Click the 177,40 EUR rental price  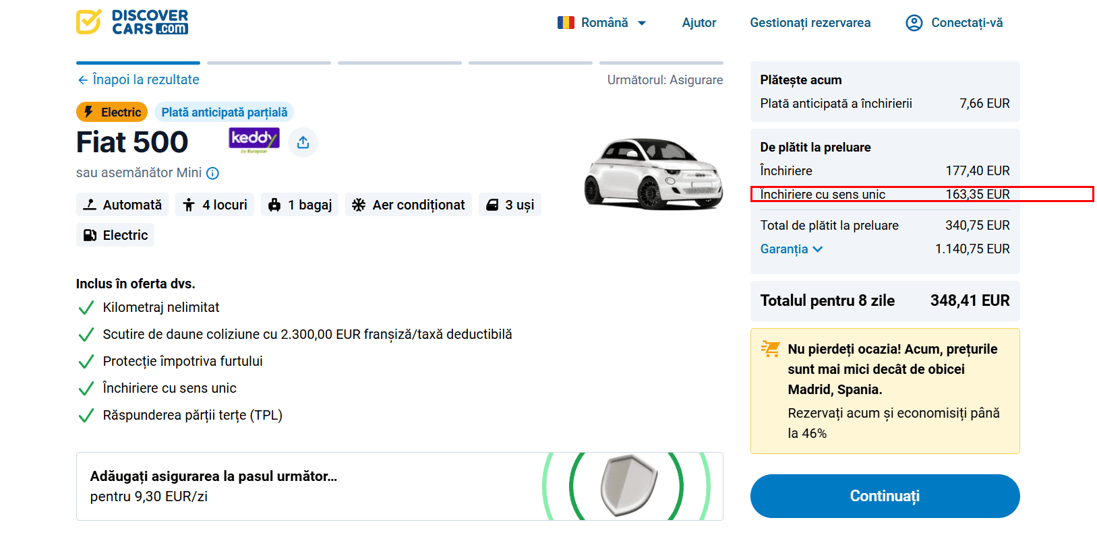coord(978,170)
